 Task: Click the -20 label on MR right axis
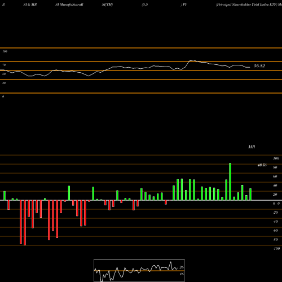(275, 213)
